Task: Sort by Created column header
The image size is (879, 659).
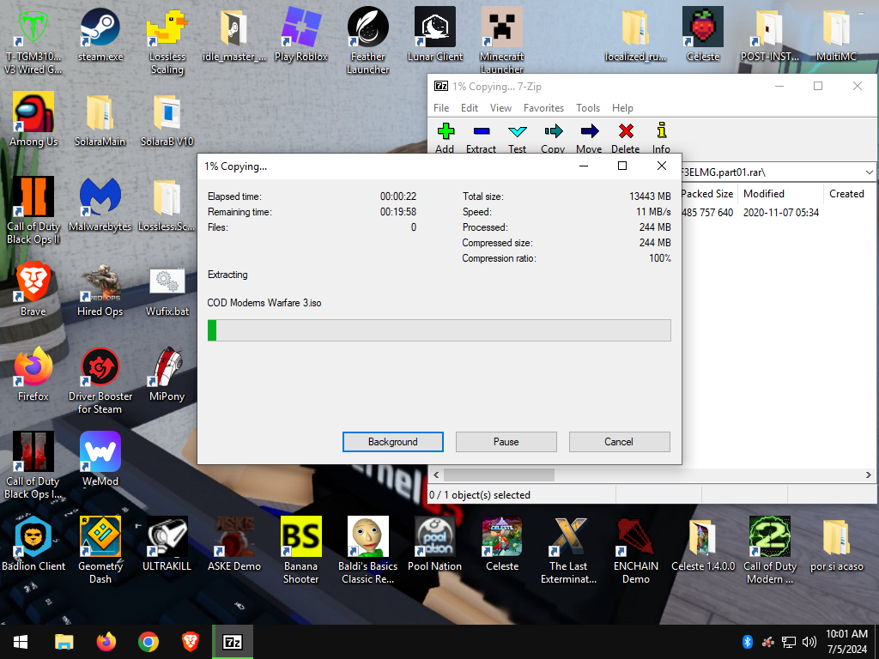Action: coord(849,193)
